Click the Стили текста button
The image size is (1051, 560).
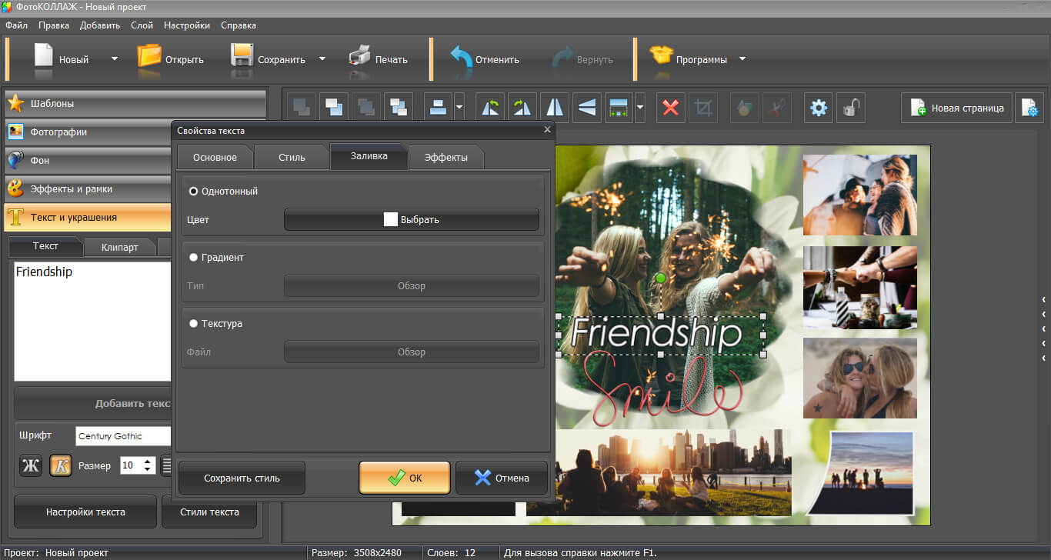[209, 512]
